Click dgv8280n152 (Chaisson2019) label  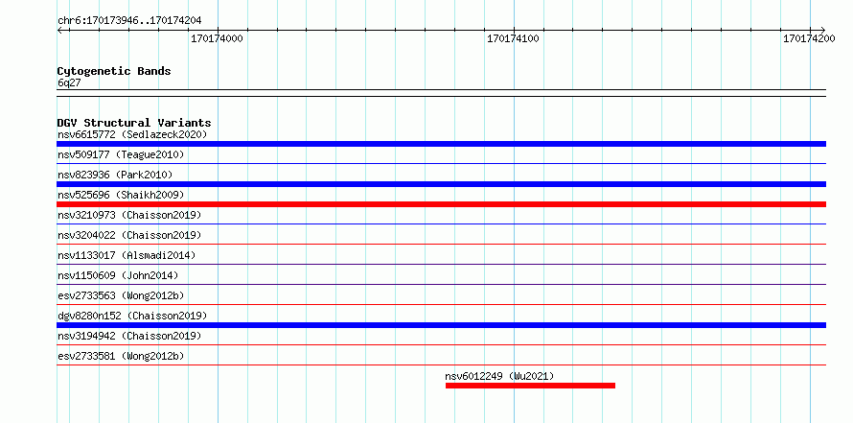pyautogui.click(x=132, y=316)
